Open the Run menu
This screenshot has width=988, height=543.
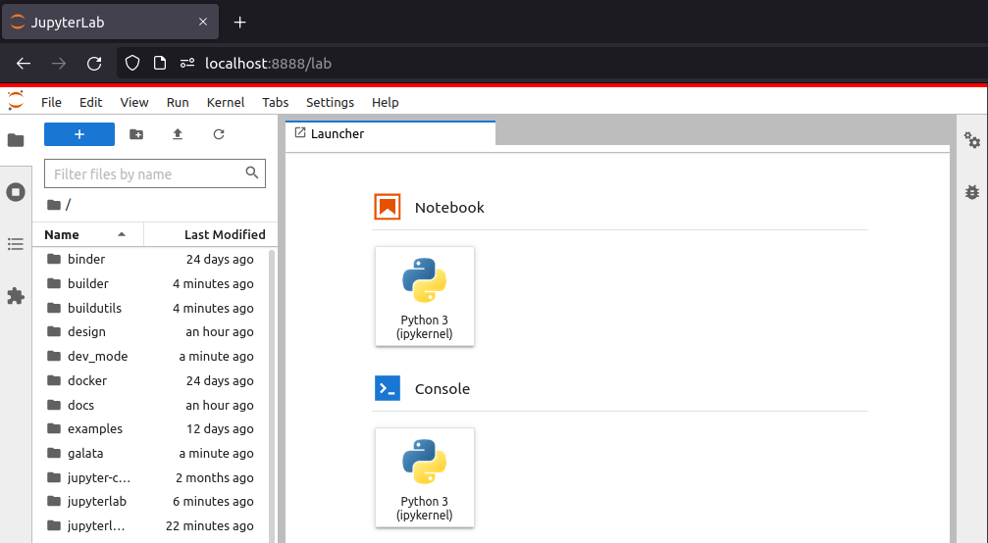click(x=178, y=102)
